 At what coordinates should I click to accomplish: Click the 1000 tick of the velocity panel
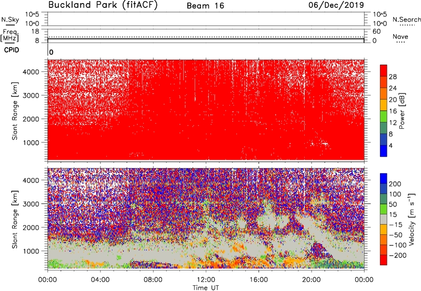(x=31, y=251)
